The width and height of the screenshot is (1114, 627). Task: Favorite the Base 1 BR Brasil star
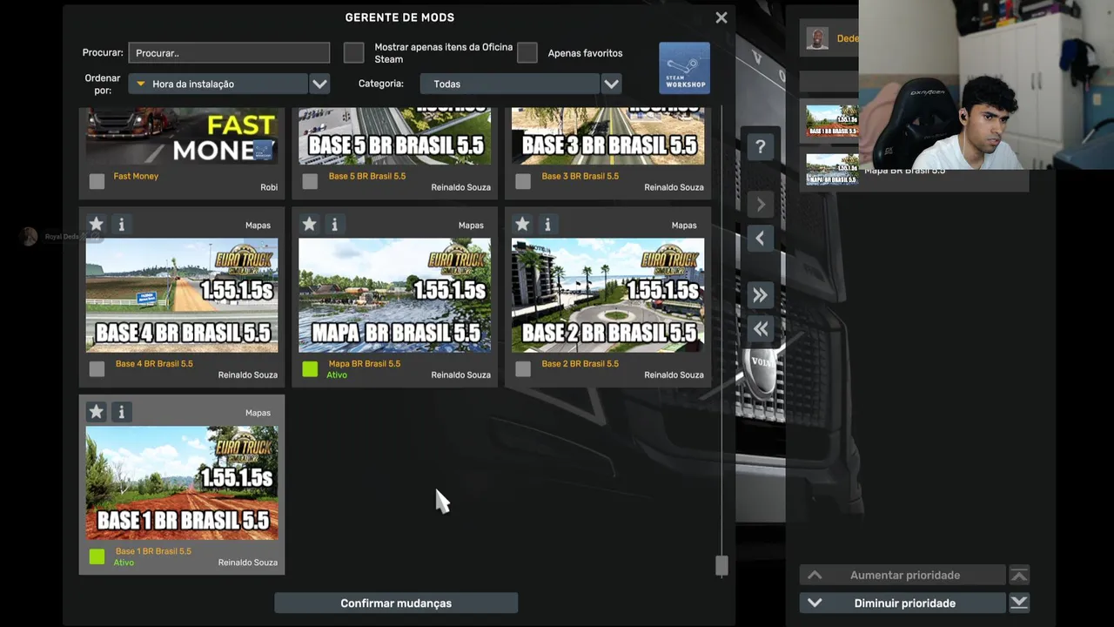coord(97,412)
